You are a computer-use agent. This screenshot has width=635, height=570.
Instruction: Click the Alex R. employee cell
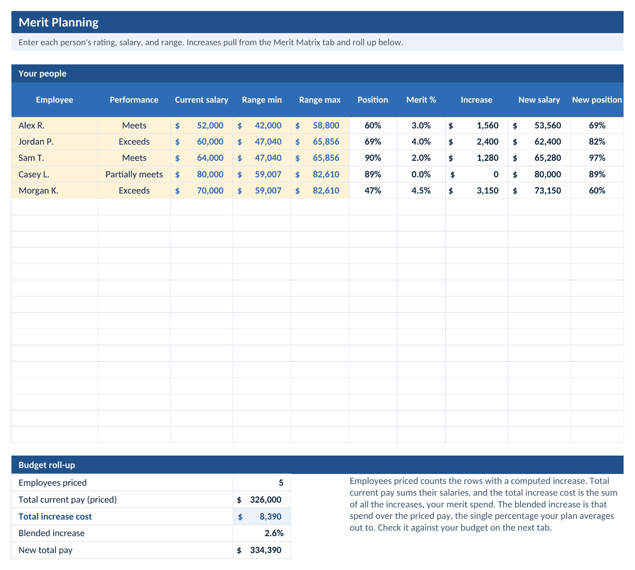point(55,125)
